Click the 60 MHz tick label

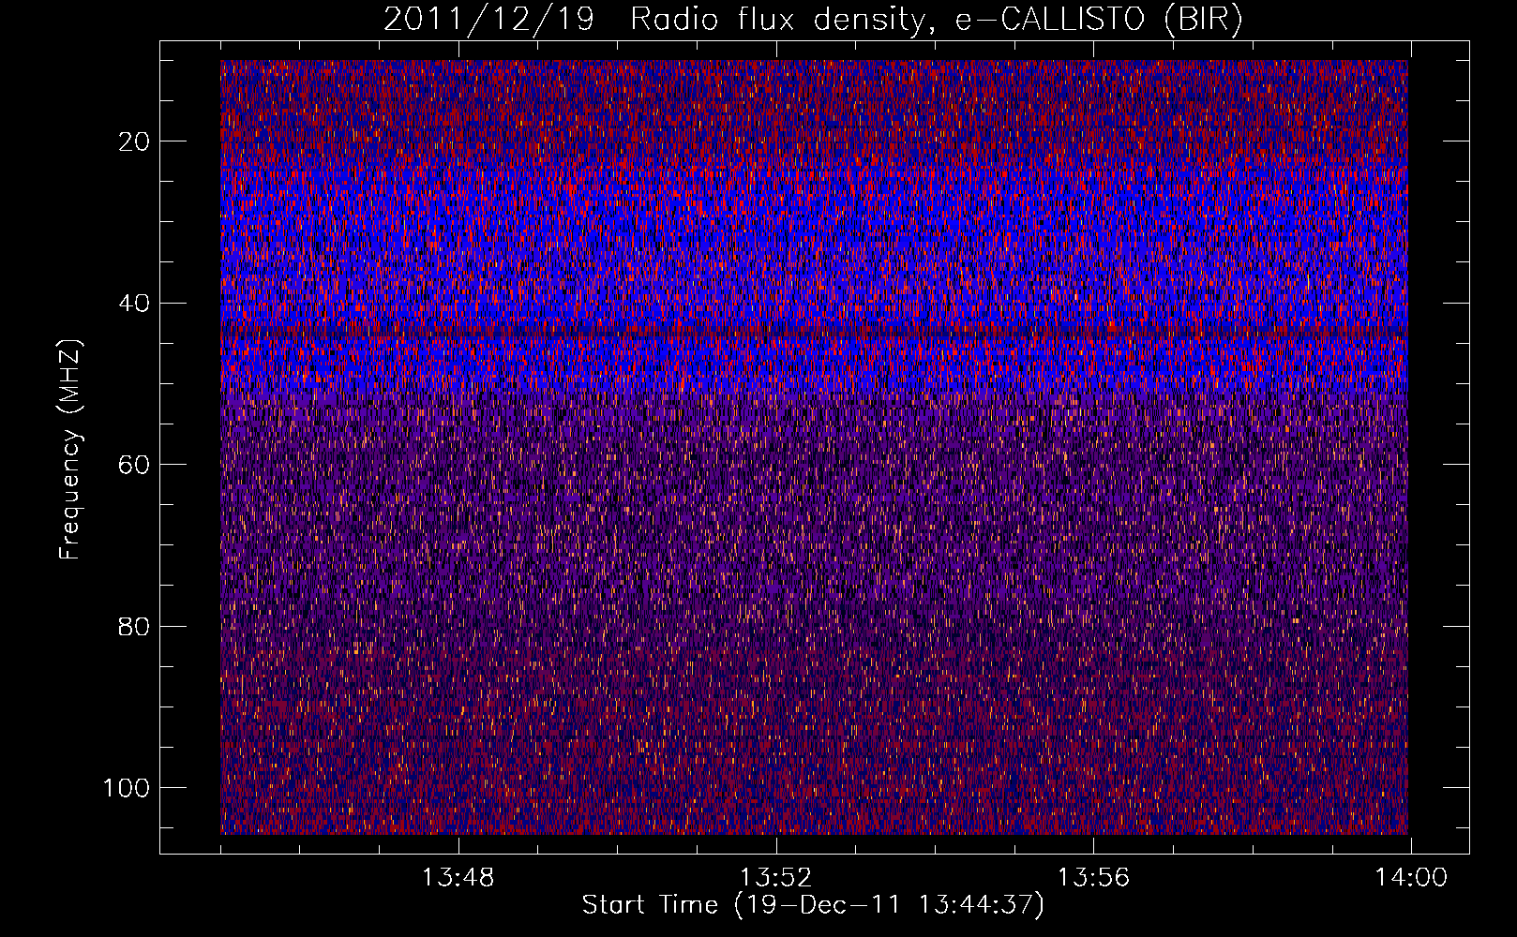134,465
